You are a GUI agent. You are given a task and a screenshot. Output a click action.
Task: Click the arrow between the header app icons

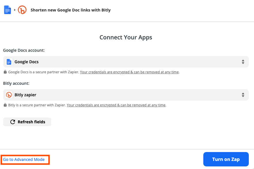[x=15, y=10]
